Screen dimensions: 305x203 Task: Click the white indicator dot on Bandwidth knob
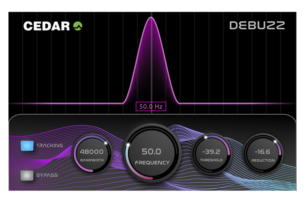pos(106,143)
